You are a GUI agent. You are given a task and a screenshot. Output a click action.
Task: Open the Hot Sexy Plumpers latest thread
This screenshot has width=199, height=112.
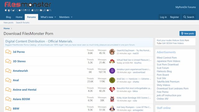click(x=134, y=107)
